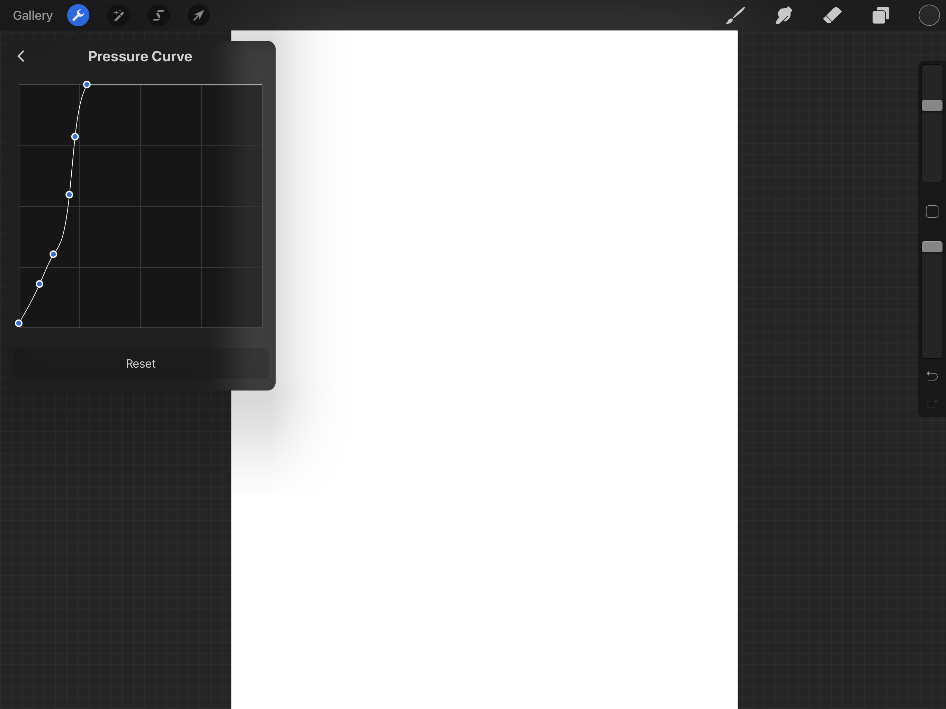946x709 pixels.
Task: Select the middle curve control point
Action: tap(69, 195)
